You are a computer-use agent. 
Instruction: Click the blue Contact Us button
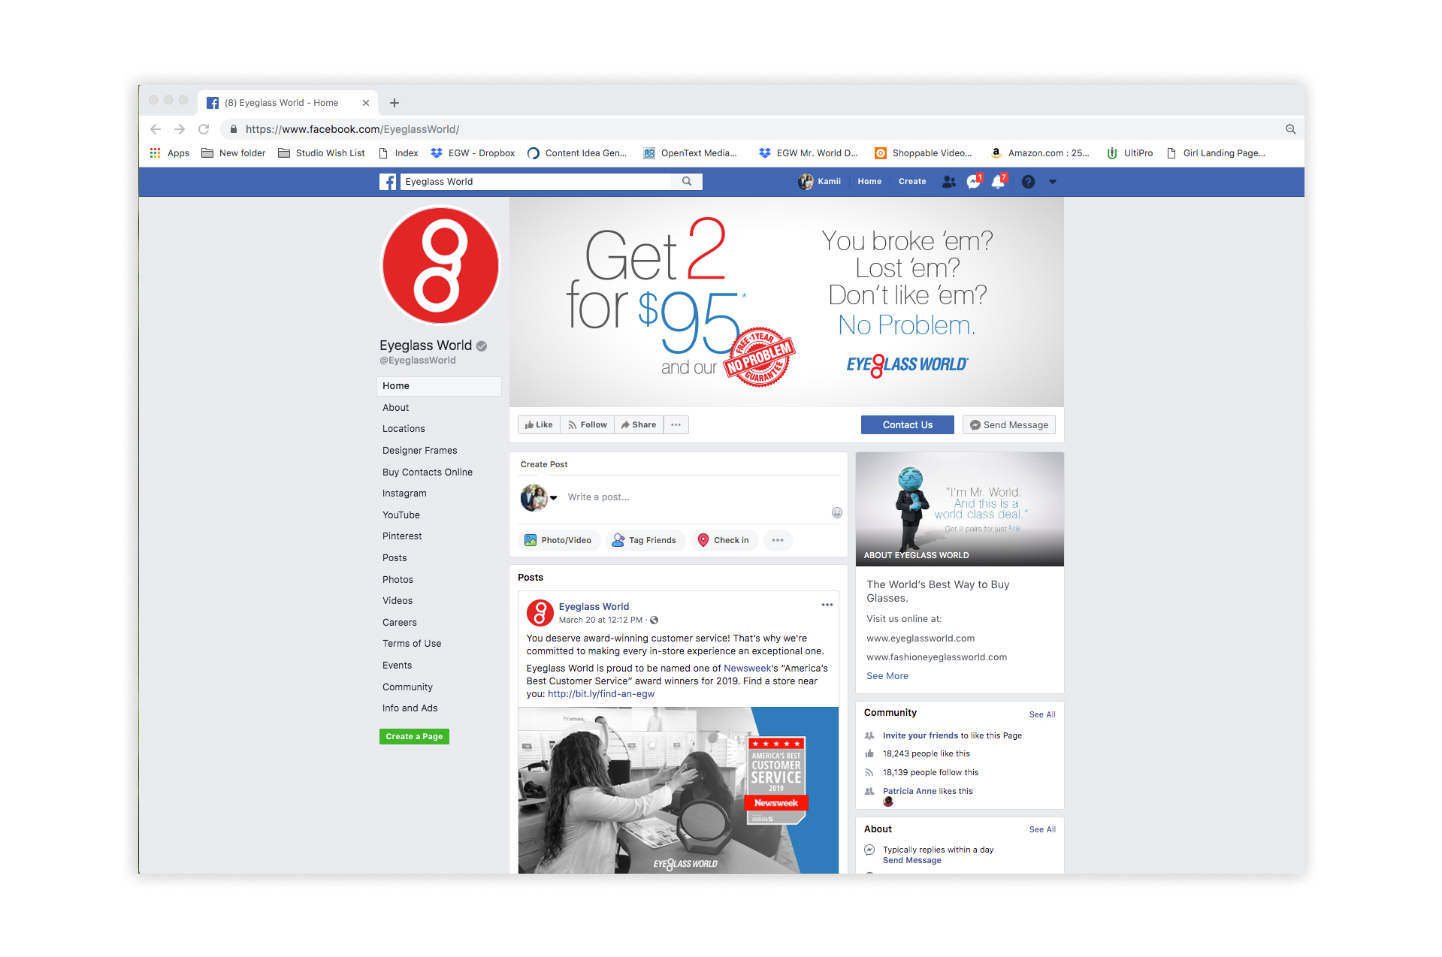(907, 425)
